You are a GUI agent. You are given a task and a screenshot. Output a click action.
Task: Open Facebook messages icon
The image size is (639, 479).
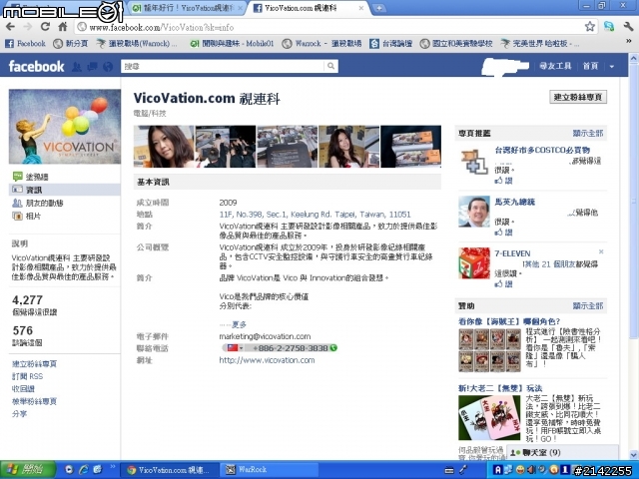(x=92, y=67)
